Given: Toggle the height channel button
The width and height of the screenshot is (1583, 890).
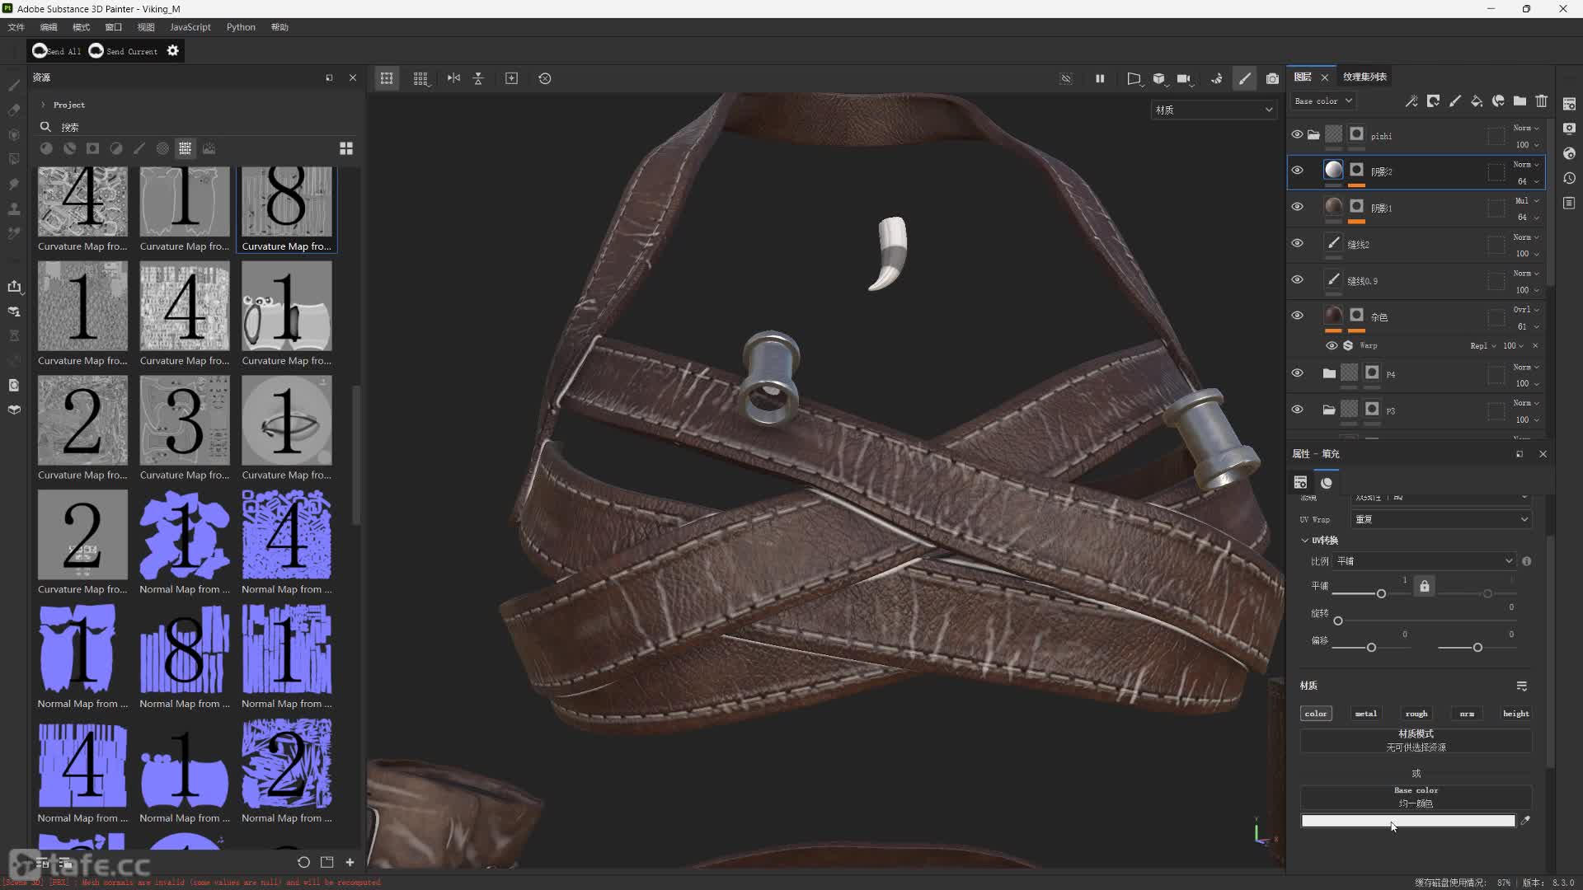Looking at the screenshot, I should pos(1515,714).
